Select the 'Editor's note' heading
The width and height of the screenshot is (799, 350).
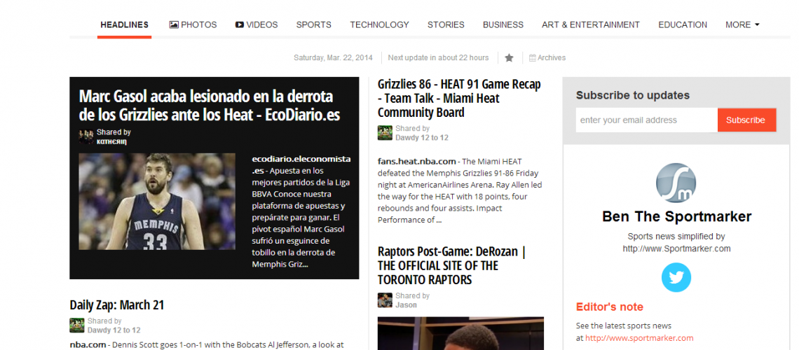(x=610, y=307)
